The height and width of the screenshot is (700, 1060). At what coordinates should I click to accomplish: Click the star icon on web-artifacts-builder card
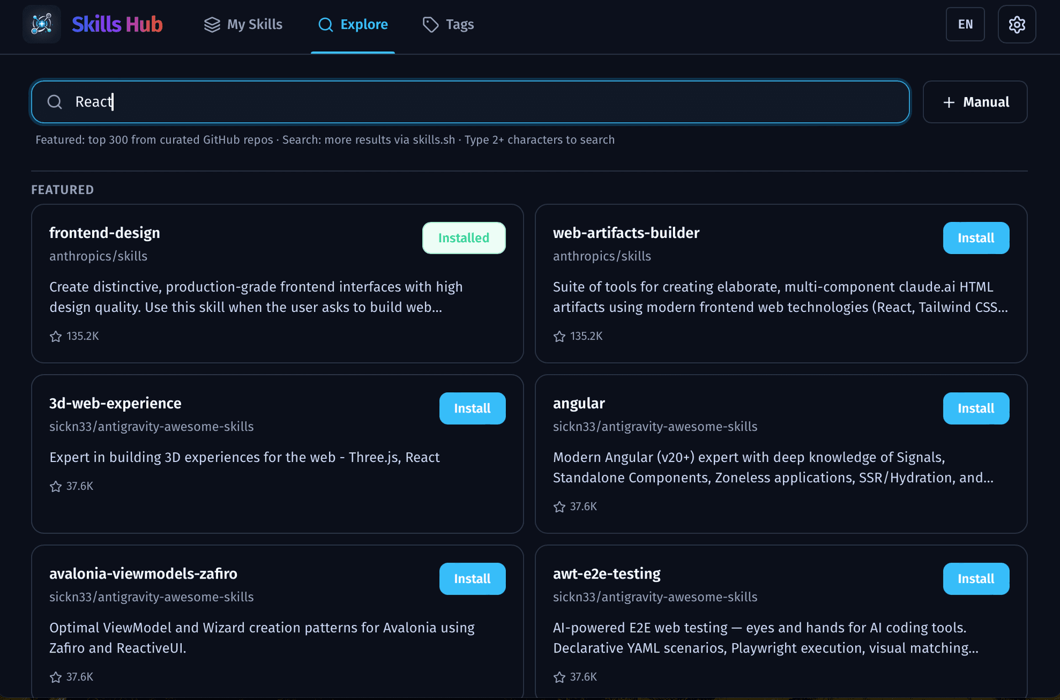559,336
